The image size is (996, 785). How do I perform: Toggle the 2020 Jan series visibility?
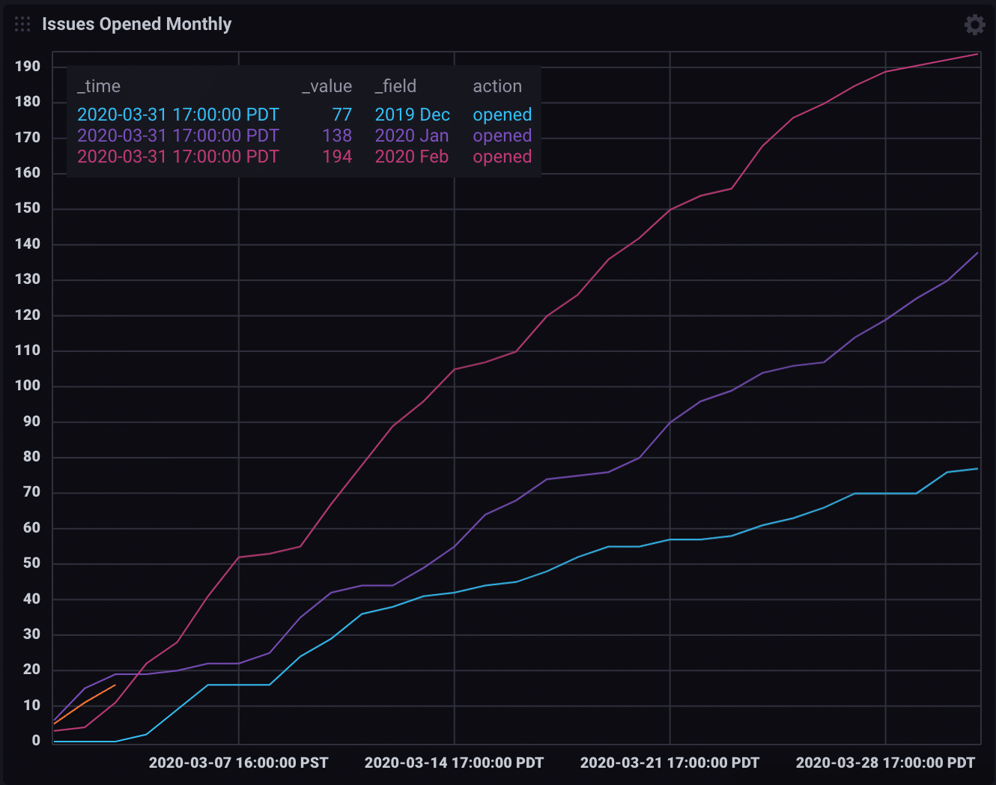(x=412, y=136)
